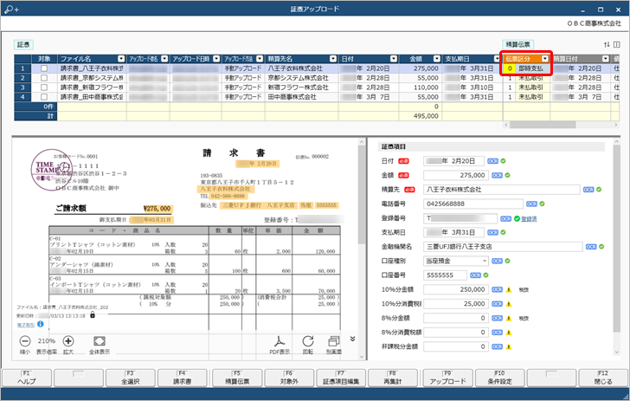Click F12 閉じる function key
The width and height of the screenshot is (630, 401).
click(x=603, y=378)
